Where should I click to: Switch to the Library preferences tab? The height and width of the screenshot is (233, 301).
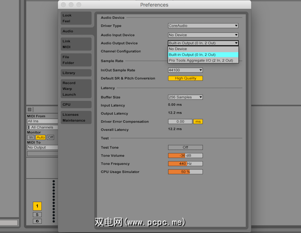click(x=76, y=73)
